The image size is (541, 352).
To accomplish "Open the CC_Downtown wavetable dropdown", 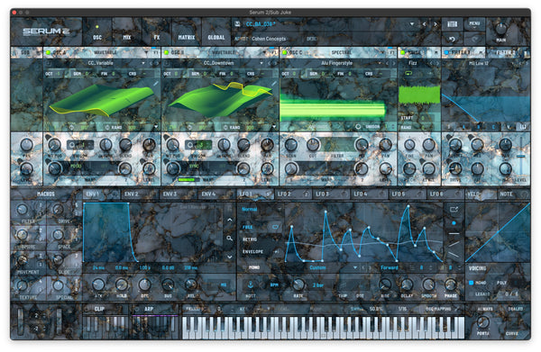I will pyautogui.click(x=261, y=63).
